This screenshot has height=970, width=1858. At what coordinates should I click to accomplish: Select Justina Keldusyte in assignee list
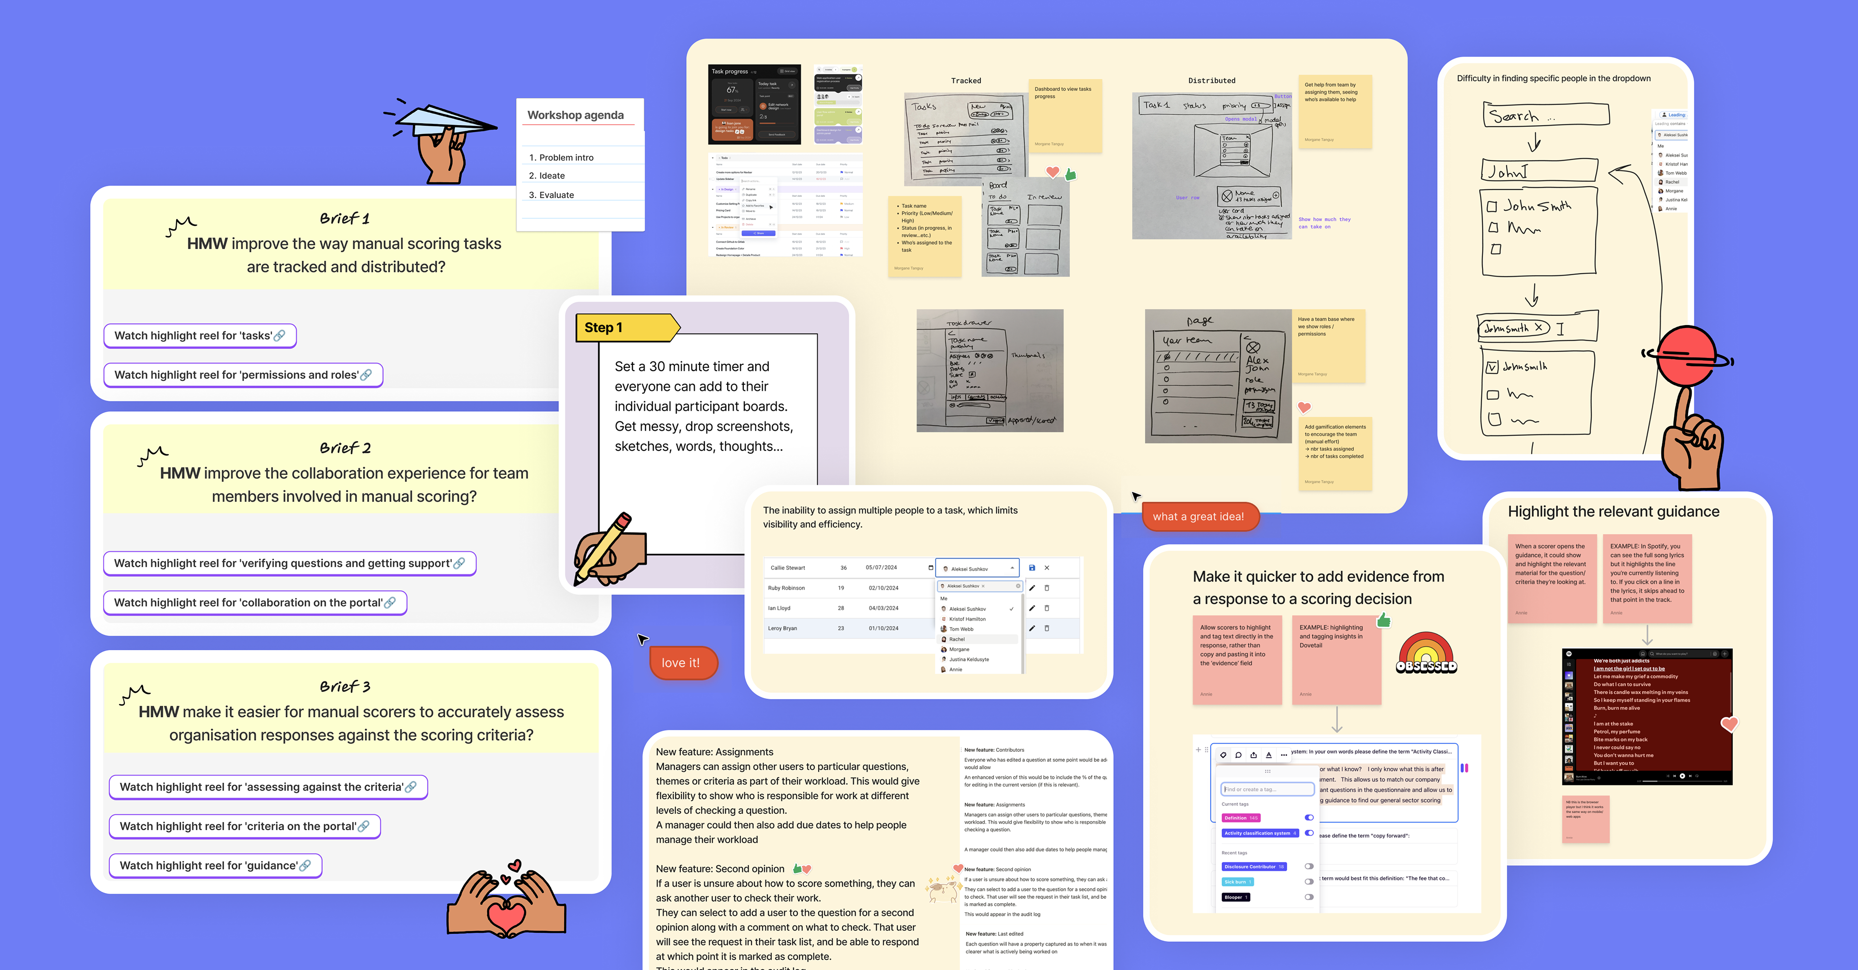click(x=977, y=660)
